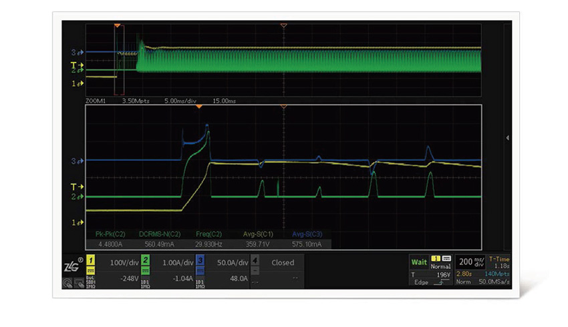
Task: Select Avg-S(C3) measurement
Action: click(307, 234)
